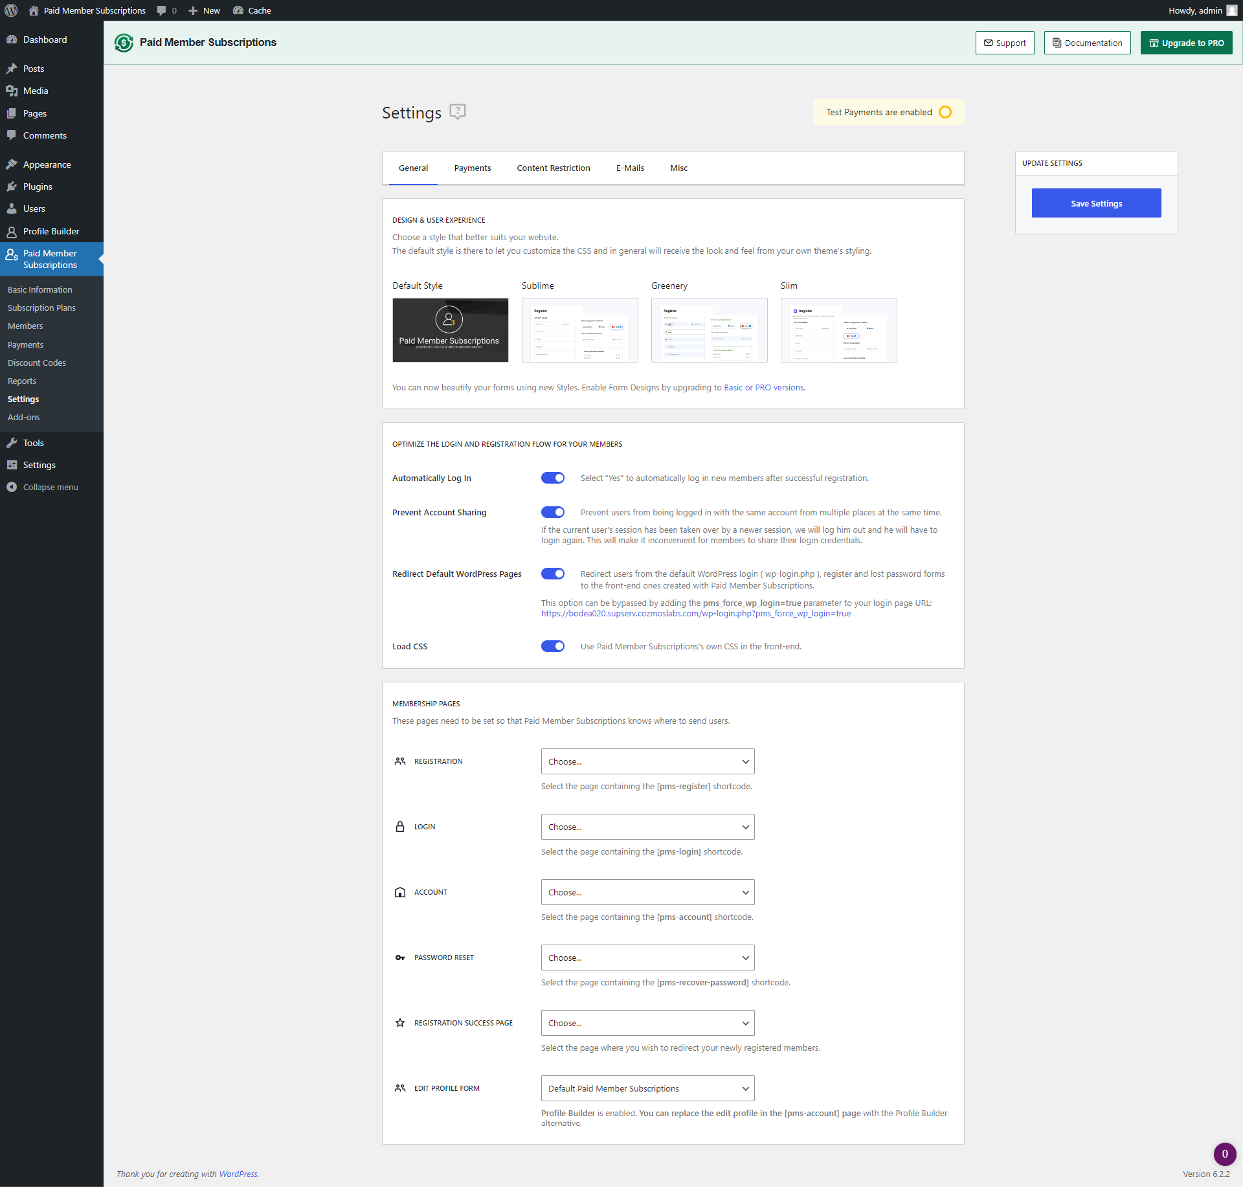Expand the Registration page dropdown
The width and height of the screenshot is (1243, 1188).
click(648, 761)
